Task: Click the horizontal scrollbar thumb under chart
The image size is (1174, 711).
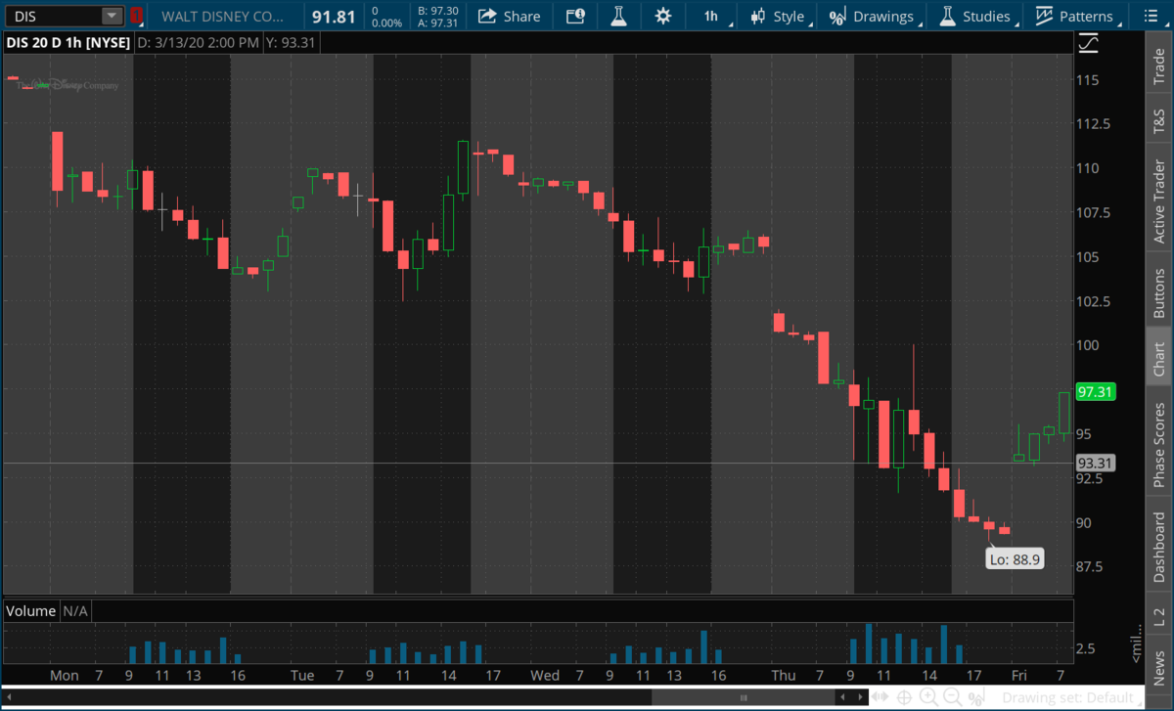Action: [745, 697]
